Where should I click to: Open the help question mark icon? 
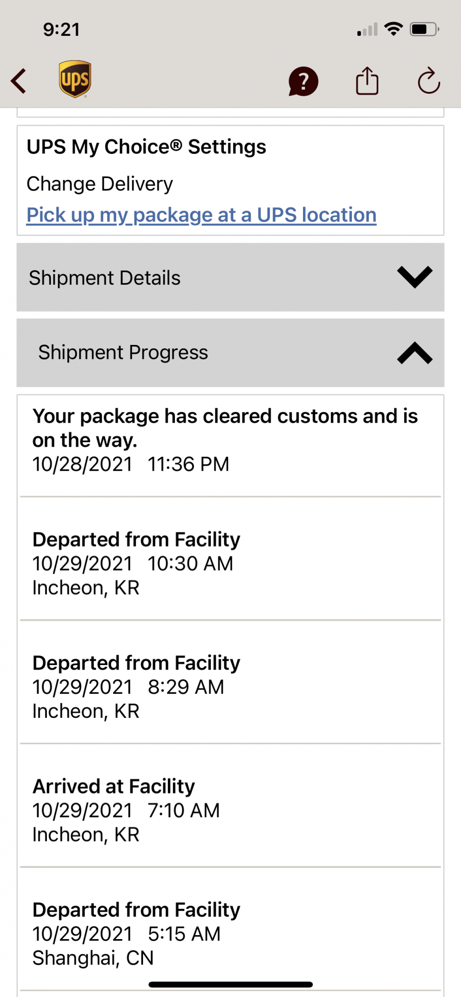pos(303,81)
